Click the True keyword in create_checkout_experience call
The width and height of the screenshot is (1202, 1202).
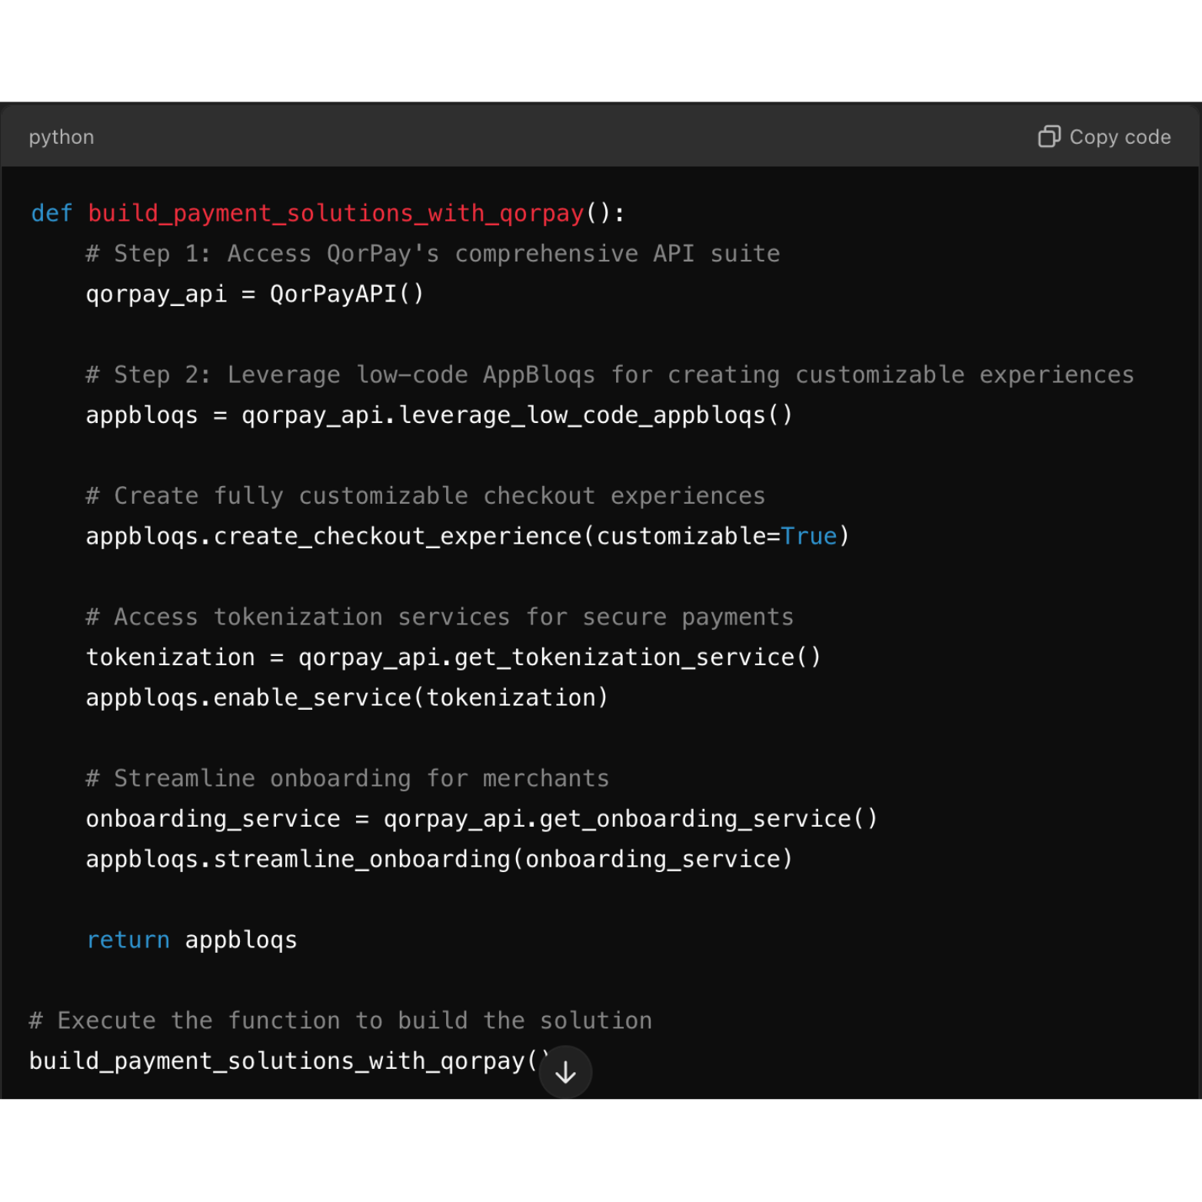(808, 536)
